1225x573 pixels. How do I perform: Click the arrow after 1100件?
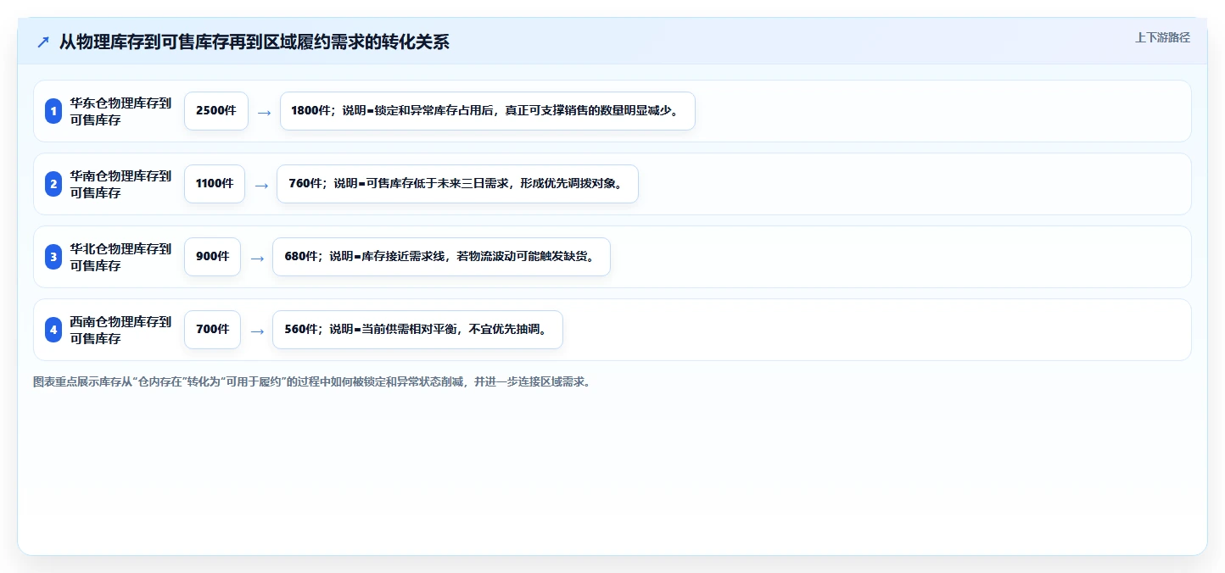tap(261, 185)
